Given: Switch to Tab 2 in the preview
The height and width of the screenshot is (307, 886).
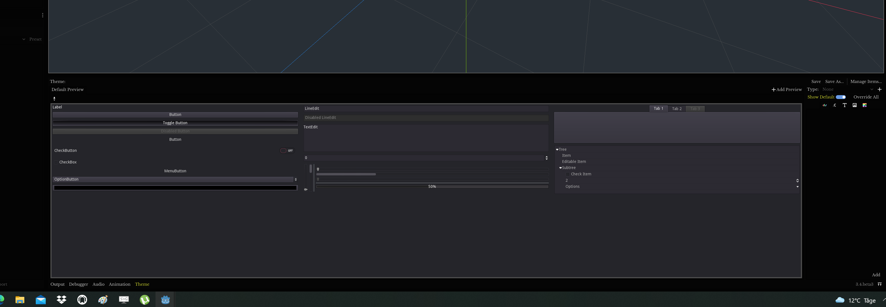Looking at the screenshot, I should (x=676, y=108).
